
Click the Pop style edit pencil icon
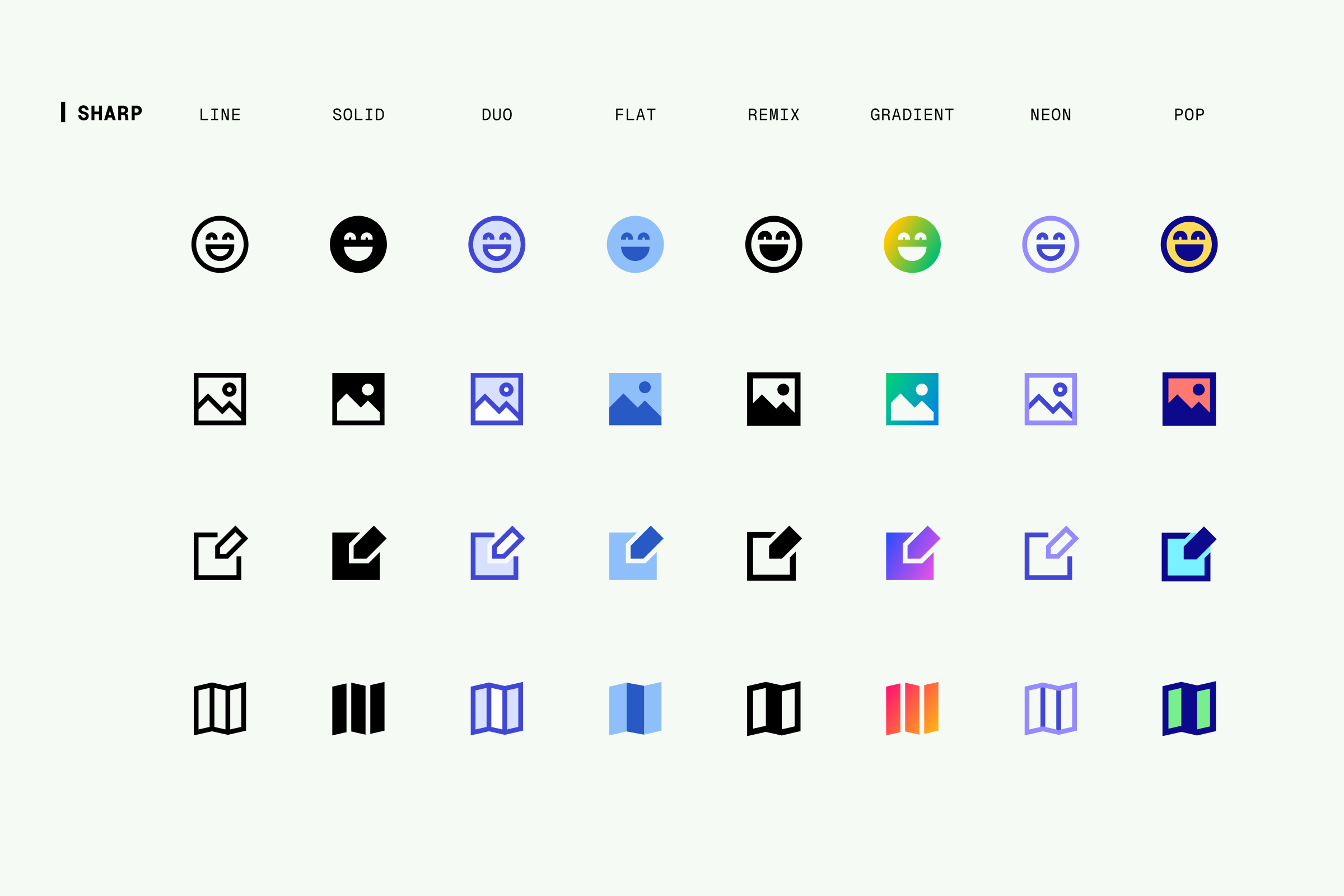click(1189, 553)
